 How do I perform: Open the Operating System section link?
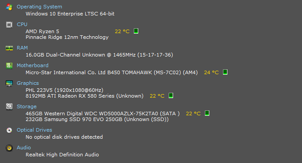coord(39,7)
